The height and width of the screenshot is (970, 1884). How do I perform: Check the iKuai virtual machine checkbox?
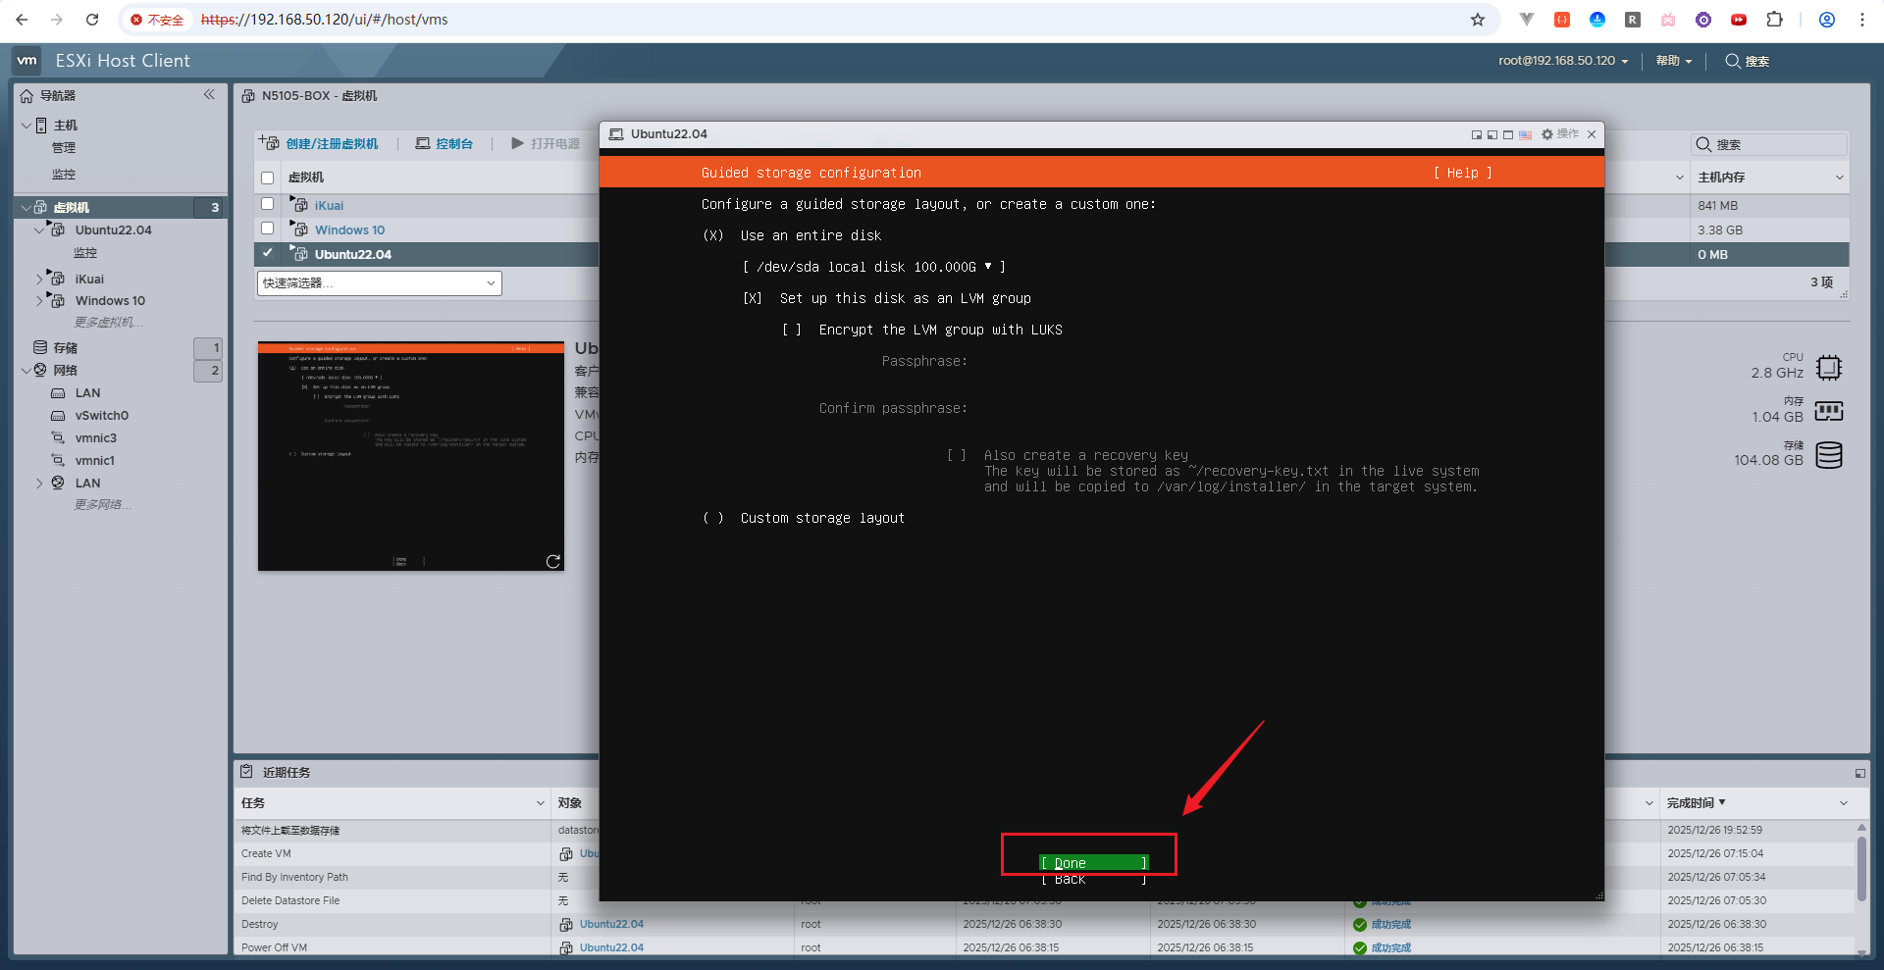(x=267, y=204)
